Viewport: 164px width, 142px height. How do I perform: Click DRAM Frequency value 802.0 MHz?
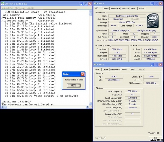click(132, 91)
